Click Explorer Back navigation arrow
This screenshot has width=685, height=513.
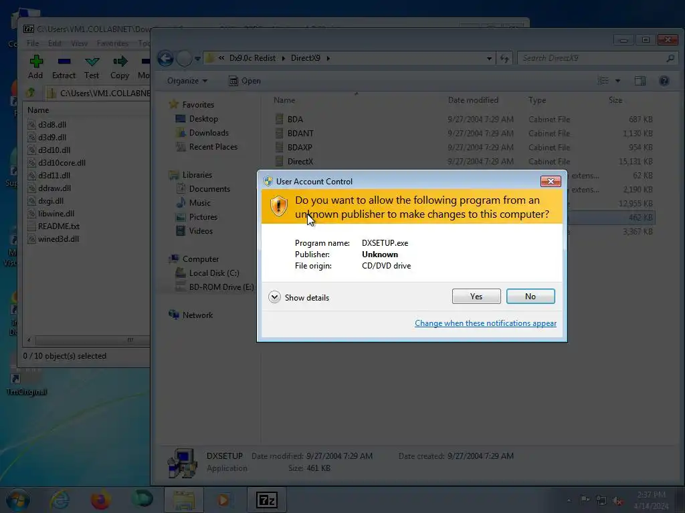pyautogui.click(x=166, y=58)
